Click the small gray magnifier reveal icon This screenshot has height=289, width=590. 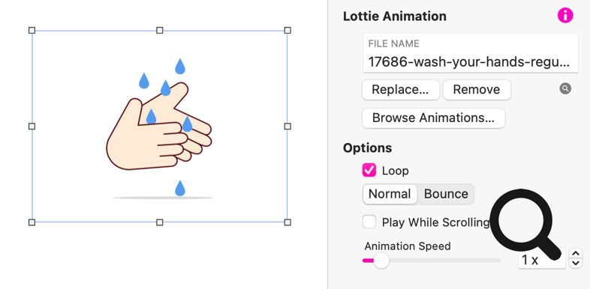pyautogui.click(x=565, y=88)
